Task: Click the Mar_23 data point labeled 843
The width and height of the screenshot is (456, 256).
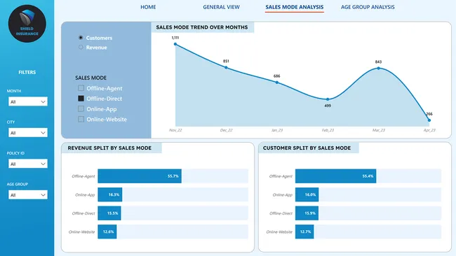Action: tap(378, 68)
